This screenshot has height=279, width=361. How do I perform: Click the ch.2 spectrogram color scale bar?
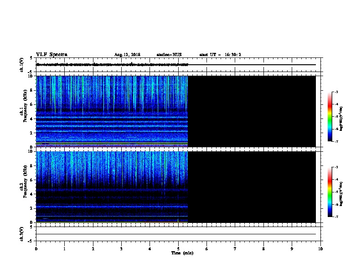(330, 192)
